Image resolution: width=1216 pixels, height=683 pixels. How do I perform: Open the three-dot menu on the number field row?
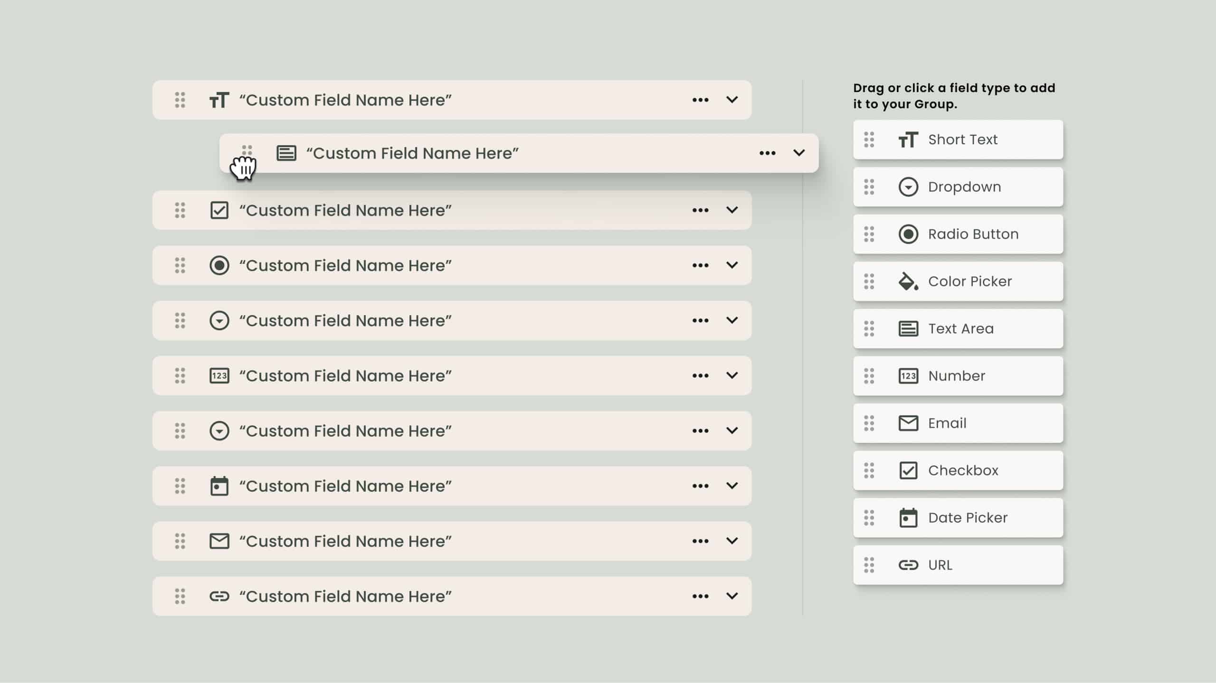click(700, 376)
